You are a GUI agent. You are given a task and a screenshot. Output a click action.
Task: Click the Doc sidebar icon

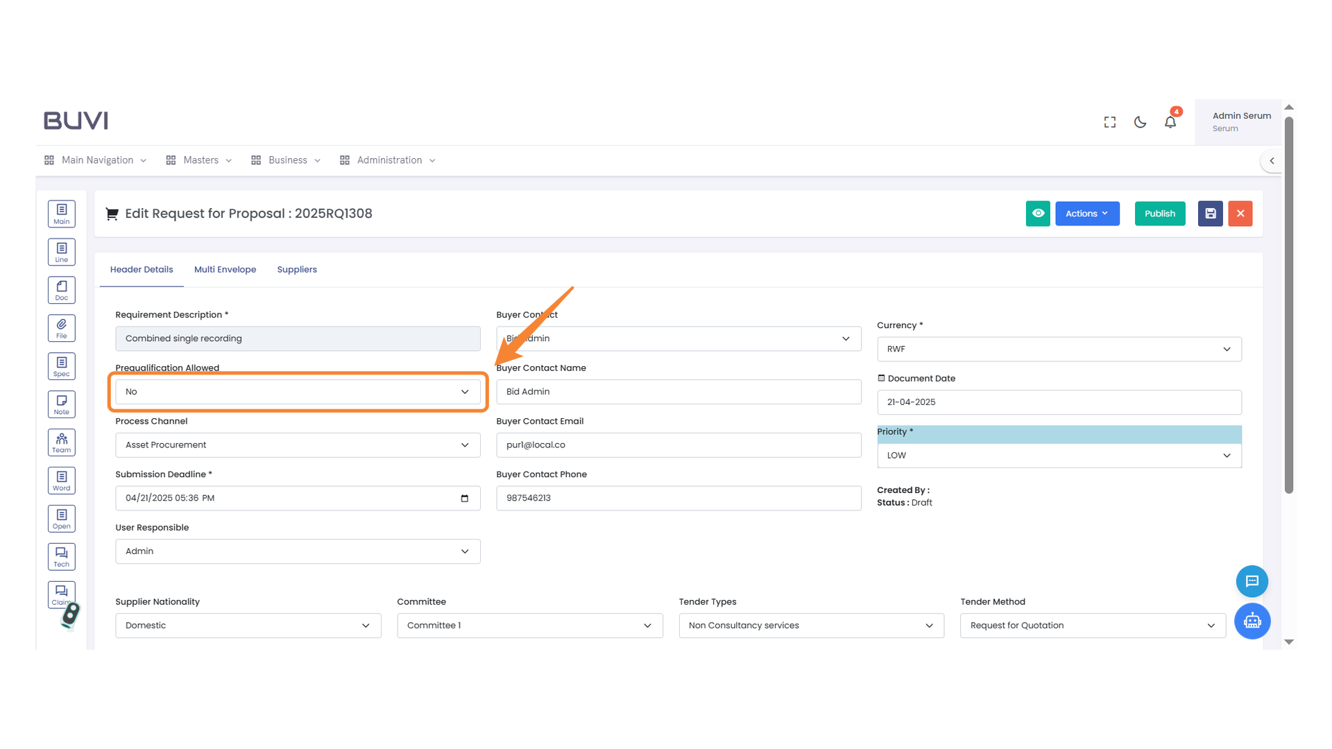62,290
